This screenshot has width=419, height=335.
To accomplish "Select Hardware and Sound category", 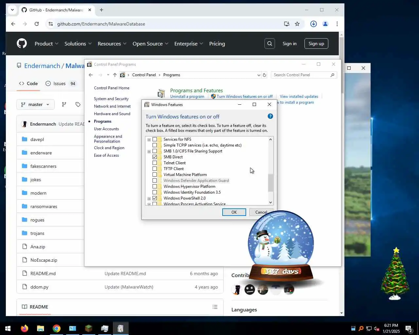I will click(112, 114).
